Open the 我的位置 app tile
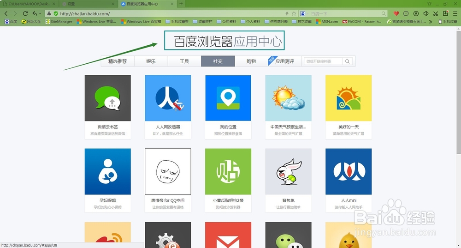 [228, 107]
